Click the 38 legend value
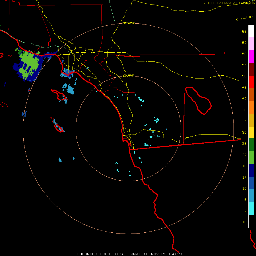256x256 pixels. tap(244, 110)
